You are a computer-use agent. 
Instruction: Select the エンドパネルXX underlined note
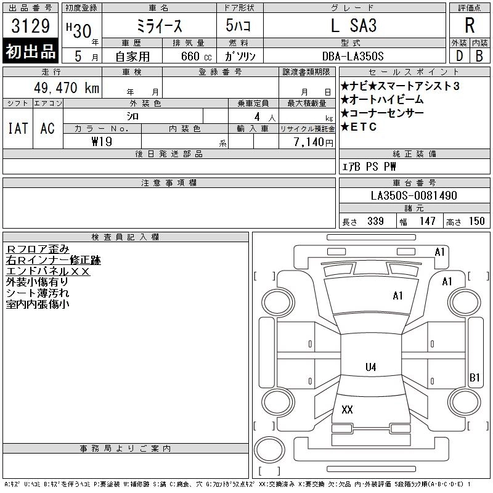(48, 271)
